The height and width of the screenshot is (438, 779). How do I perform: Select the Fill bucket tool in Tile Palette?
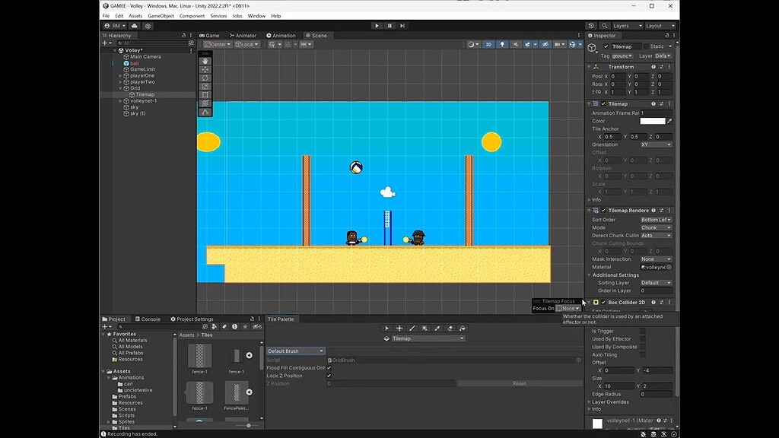[462, 328]
